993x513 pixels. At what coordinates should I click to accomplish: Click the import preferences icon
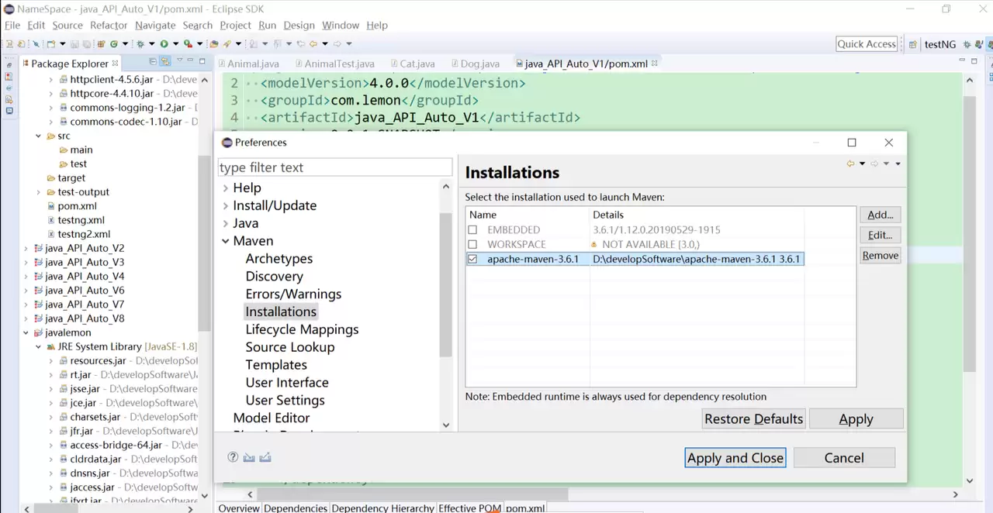coord(249,457)
